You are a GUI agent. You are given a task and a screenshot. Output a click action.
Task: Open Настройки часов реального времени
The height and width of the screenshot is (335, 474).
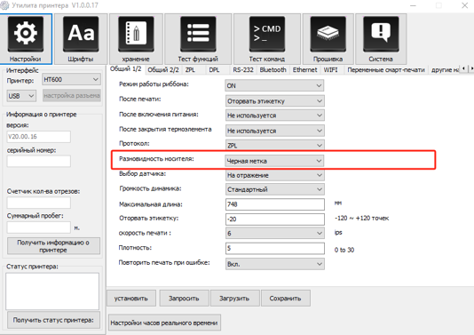tap(164, 323)
